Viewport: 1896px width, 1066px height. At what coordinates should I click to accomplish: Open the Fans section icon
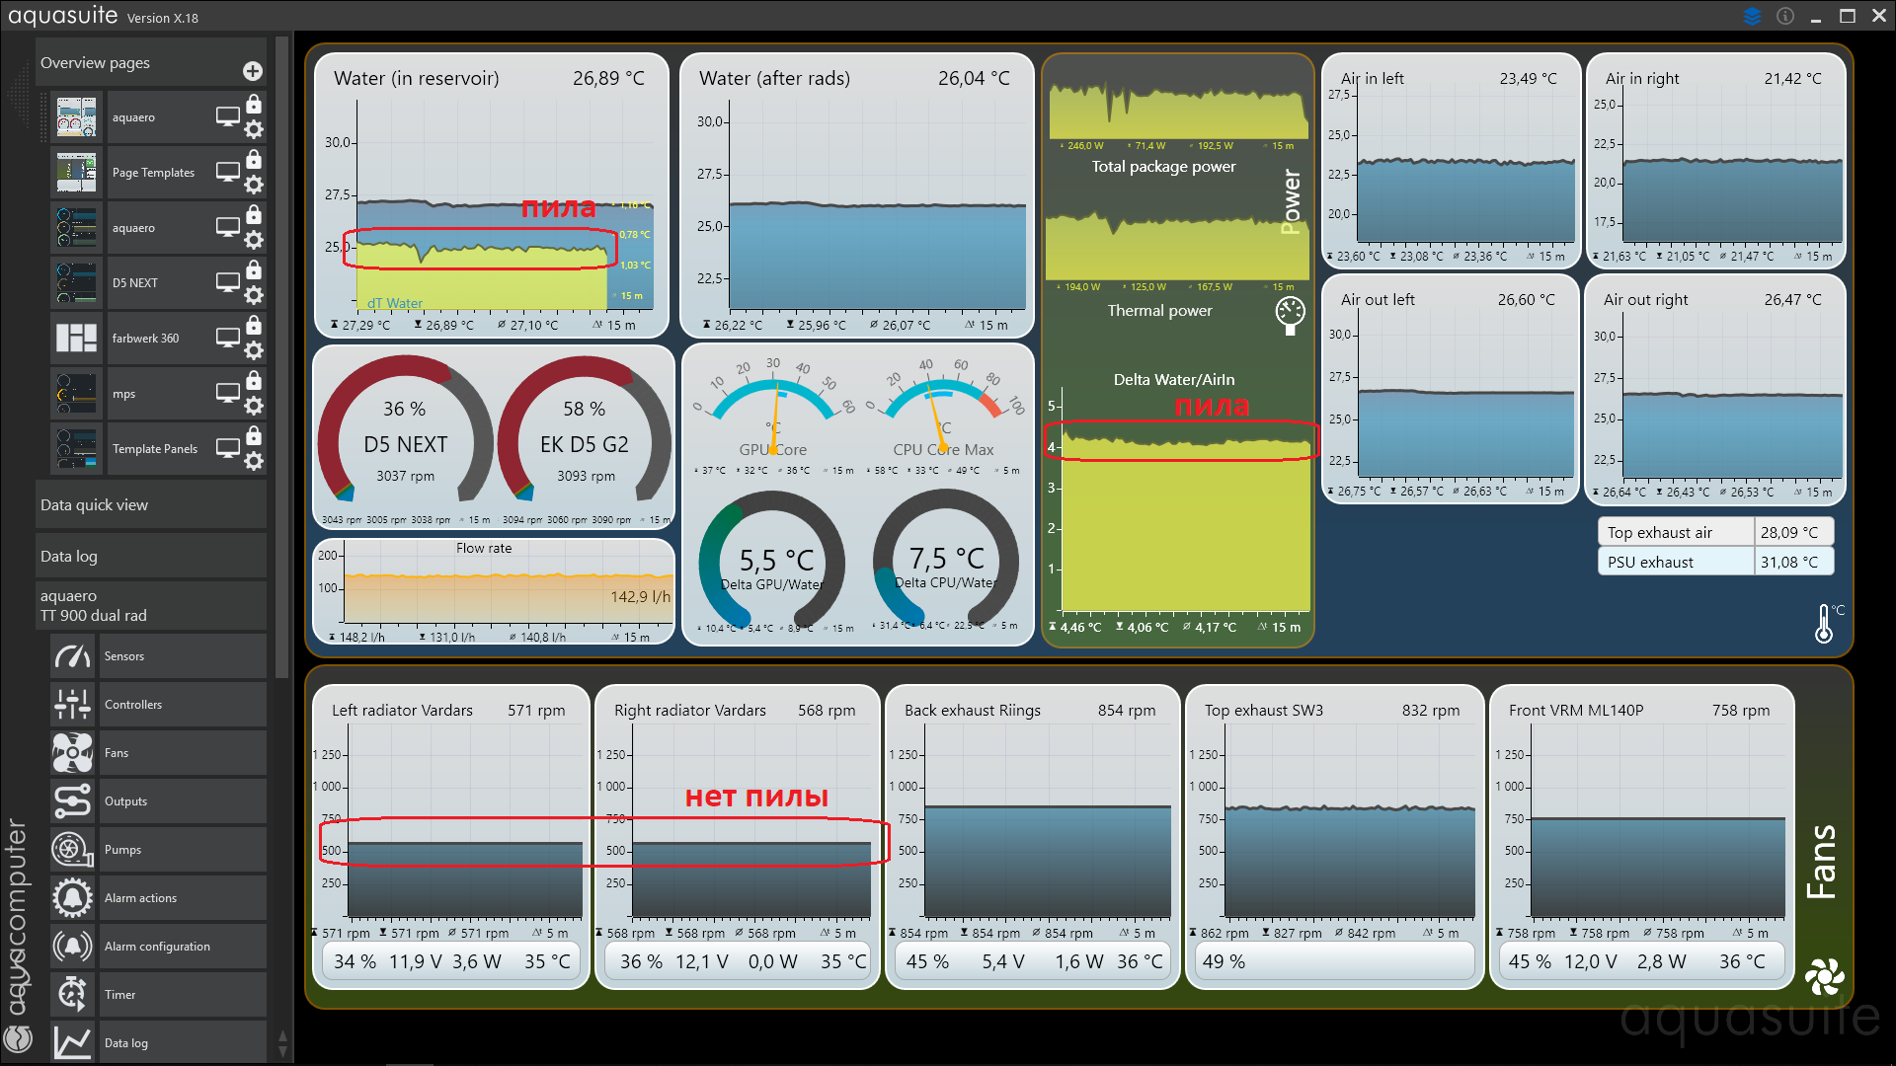tap(73, 753)
